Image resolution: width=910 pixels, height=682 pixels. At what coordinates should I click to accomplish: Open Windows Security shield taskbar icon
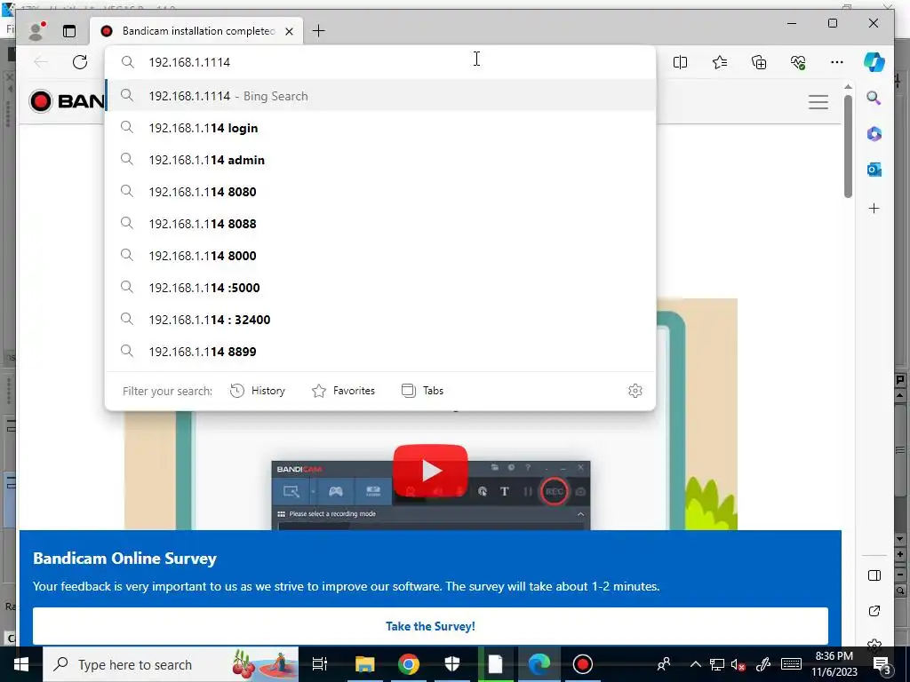pos(452,664)
